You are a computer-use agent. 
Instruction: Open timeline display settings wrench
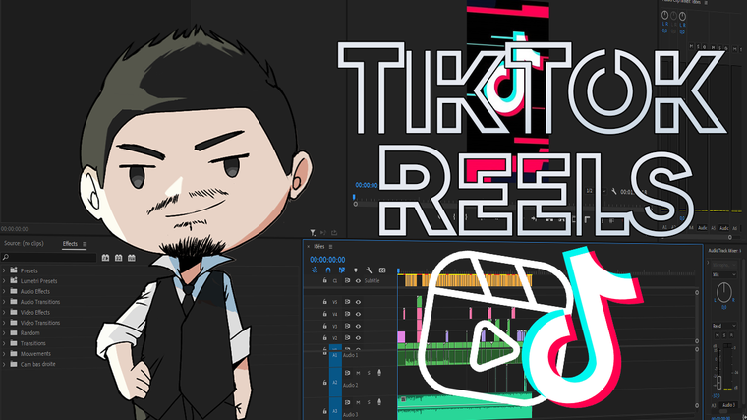tap(369, 270)
